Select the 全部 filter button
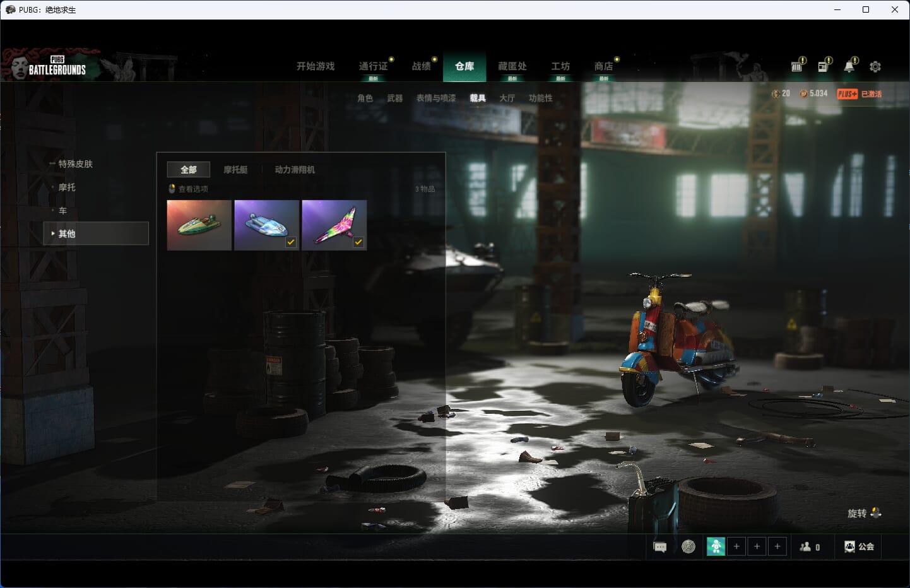Image resolution: width=910 pixels, height=588 pixels. [x=189, y=170]
